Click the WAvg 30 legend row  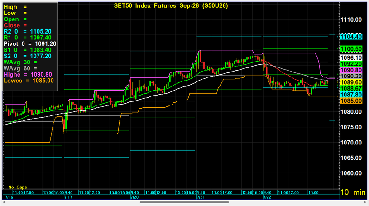pyautogui.click(x=20, y=62)
